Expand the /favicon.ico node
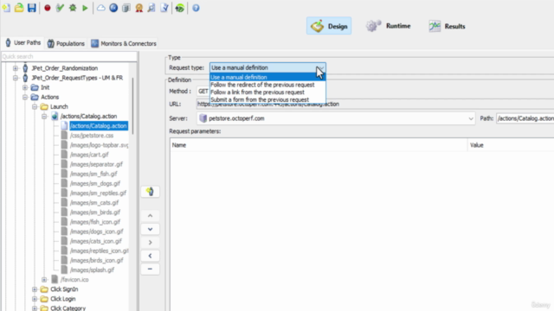 click(44, 280)
